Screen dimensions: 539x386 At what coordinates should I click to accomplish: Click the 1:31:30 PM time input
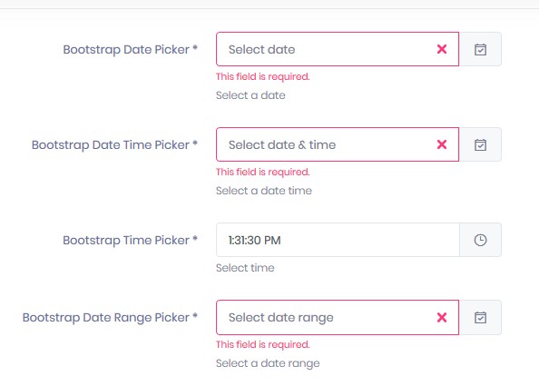point(338,240)
